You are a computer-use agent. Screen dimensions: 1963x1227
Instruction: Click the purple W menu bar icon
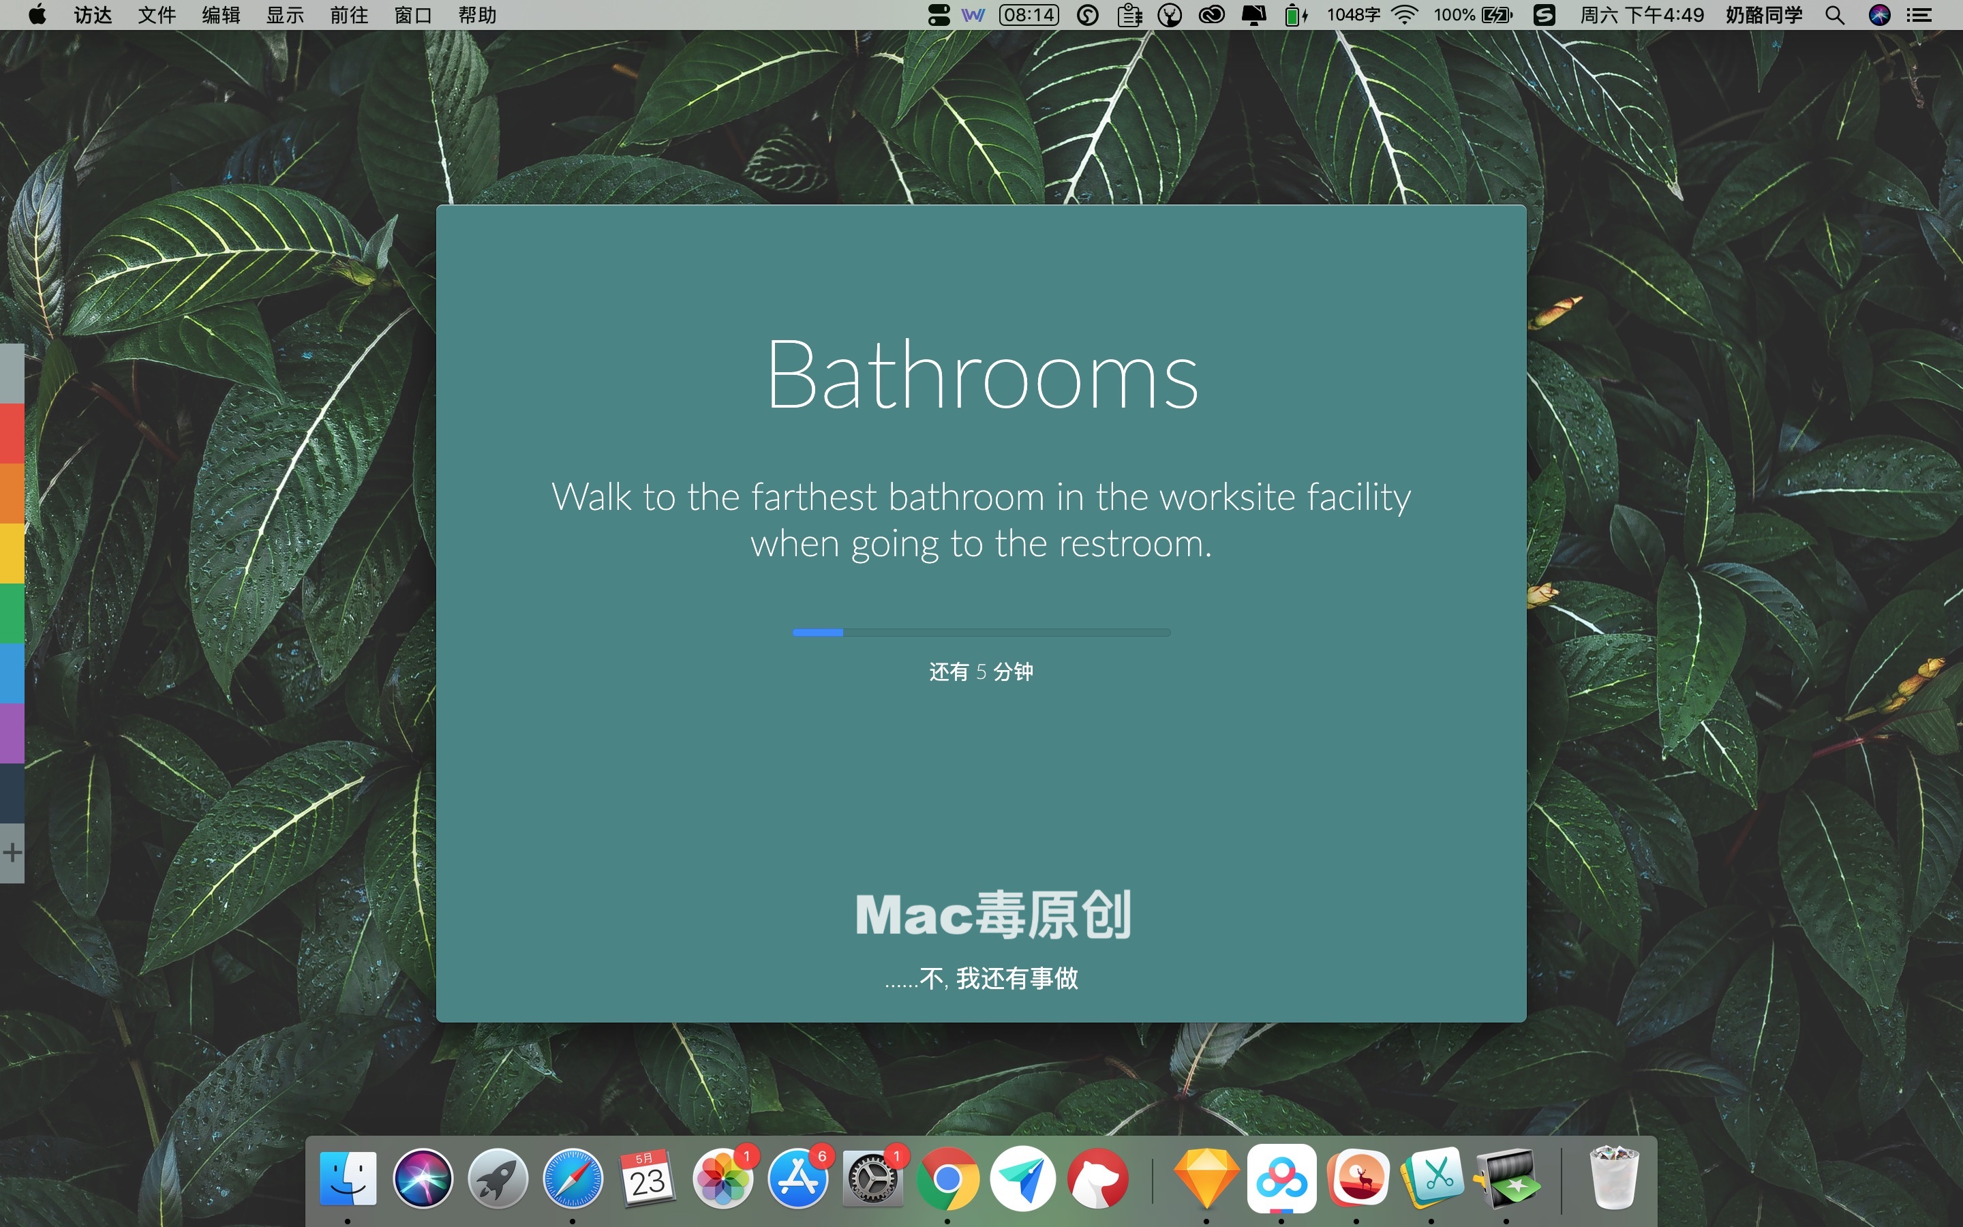[x=973, y=14]
